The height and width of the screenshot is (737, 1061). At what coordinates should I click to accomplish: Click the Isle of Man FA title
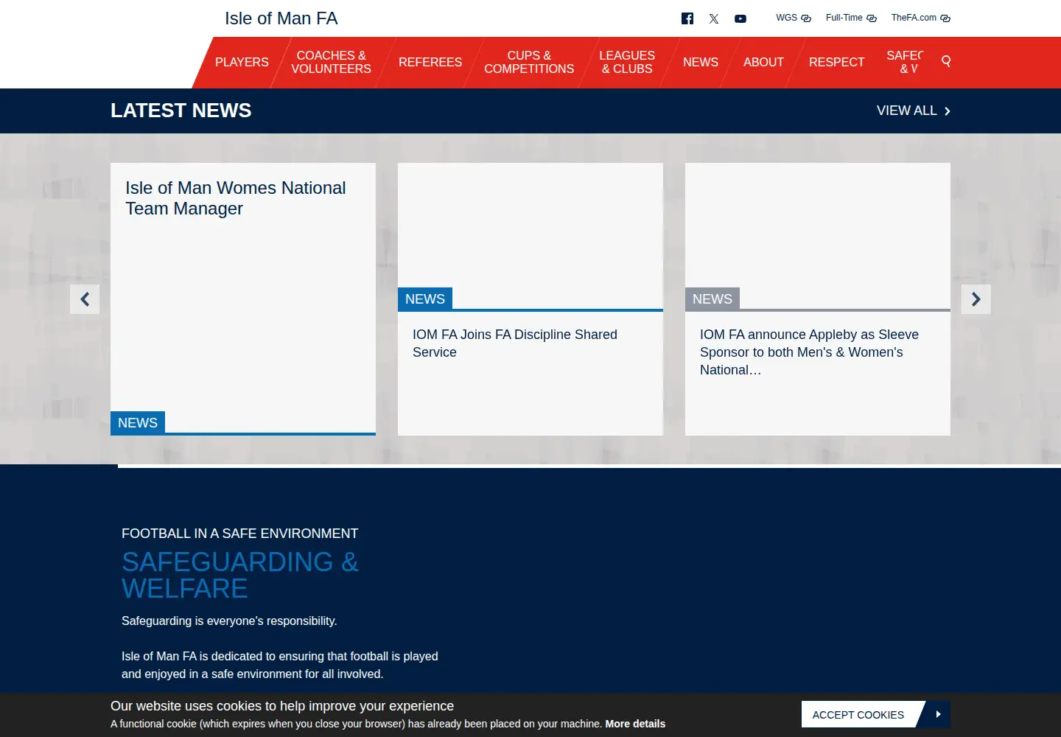(x=281, y=18)
